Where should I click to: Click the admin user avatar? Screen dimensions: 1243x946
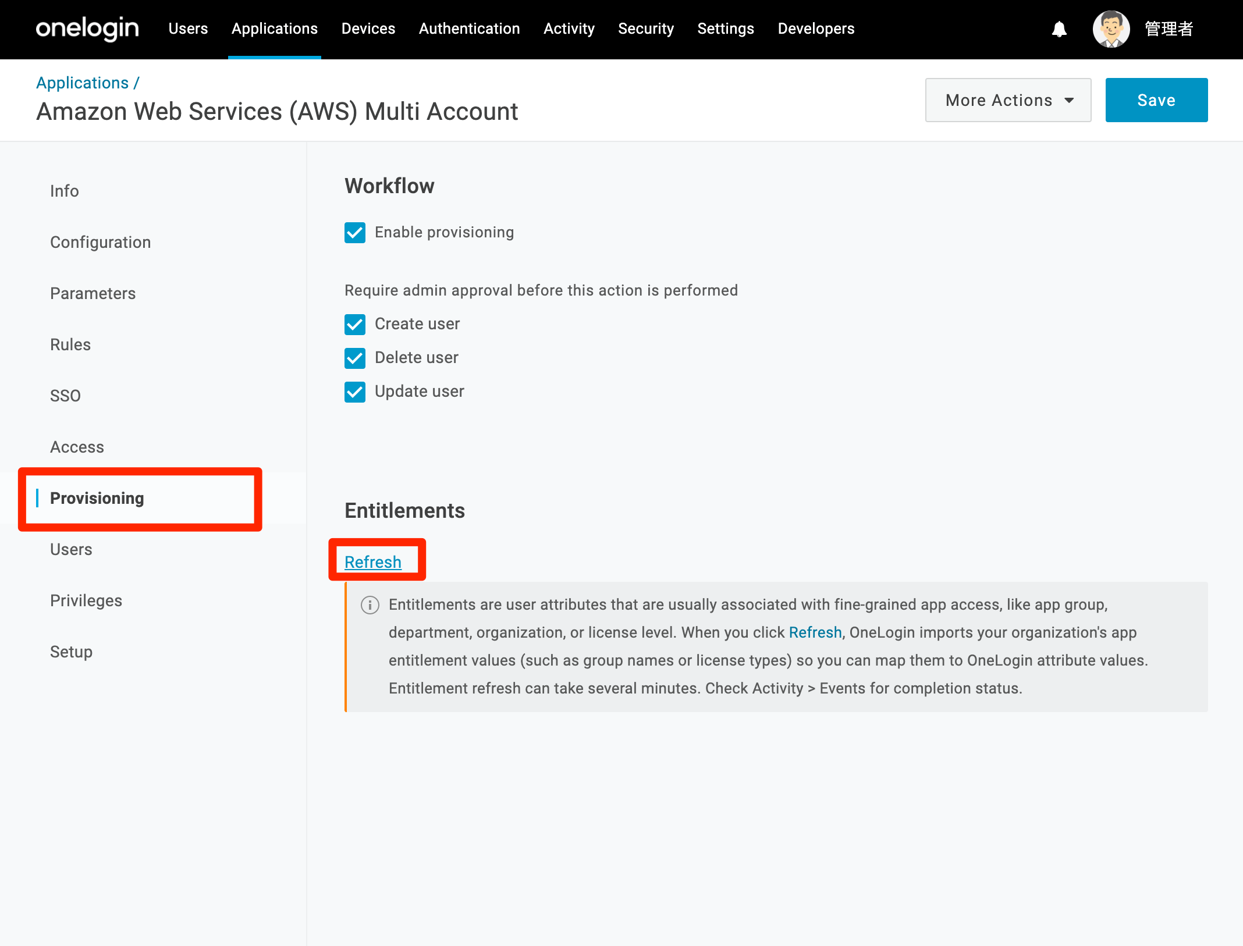pyautogui.click(x=1111, y=29)
